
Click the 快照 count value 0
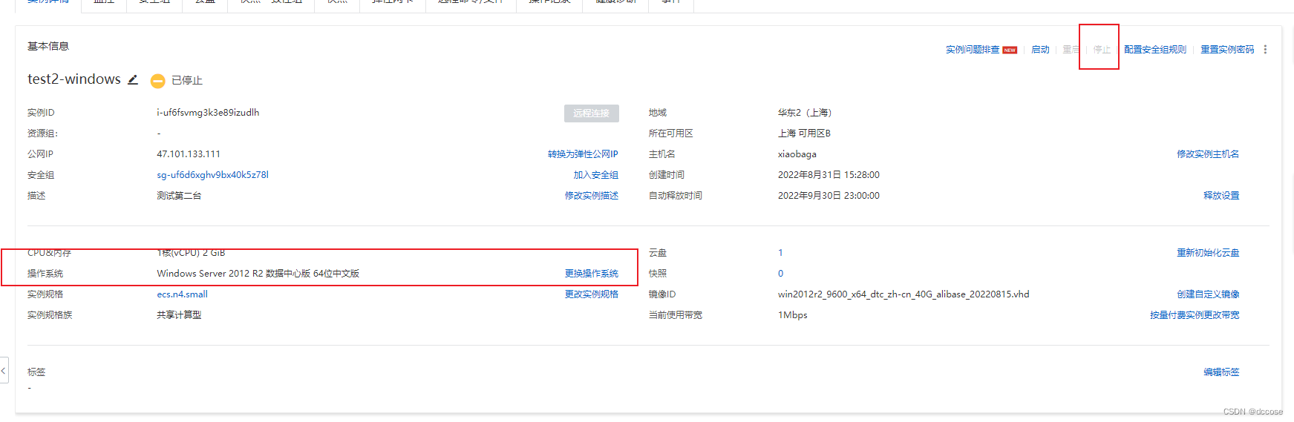(780, 274)
